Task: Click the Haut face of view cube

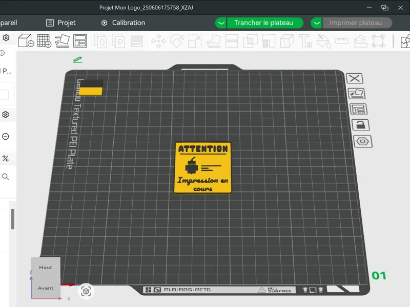Action: tap(46, 267)
